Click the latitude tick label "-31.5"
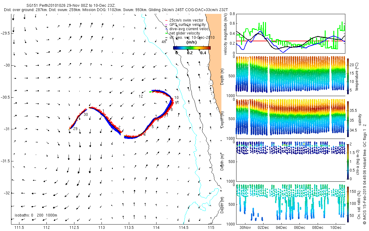 point(5,161)
